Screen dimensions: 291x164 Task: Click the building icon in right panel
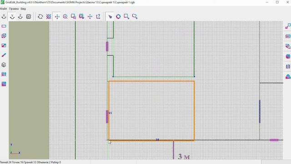(x=288, y=77)
